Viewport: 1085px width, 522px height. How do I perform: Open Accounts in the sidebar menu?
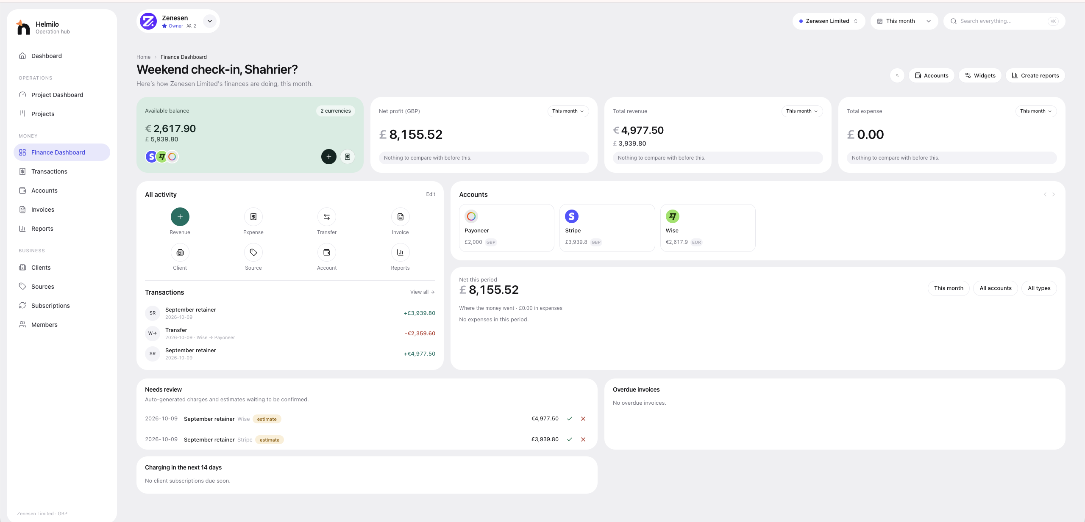[x=62, y=191]
